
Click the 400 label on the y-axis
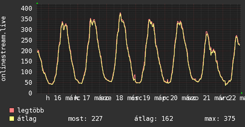[x=26, y=8]
